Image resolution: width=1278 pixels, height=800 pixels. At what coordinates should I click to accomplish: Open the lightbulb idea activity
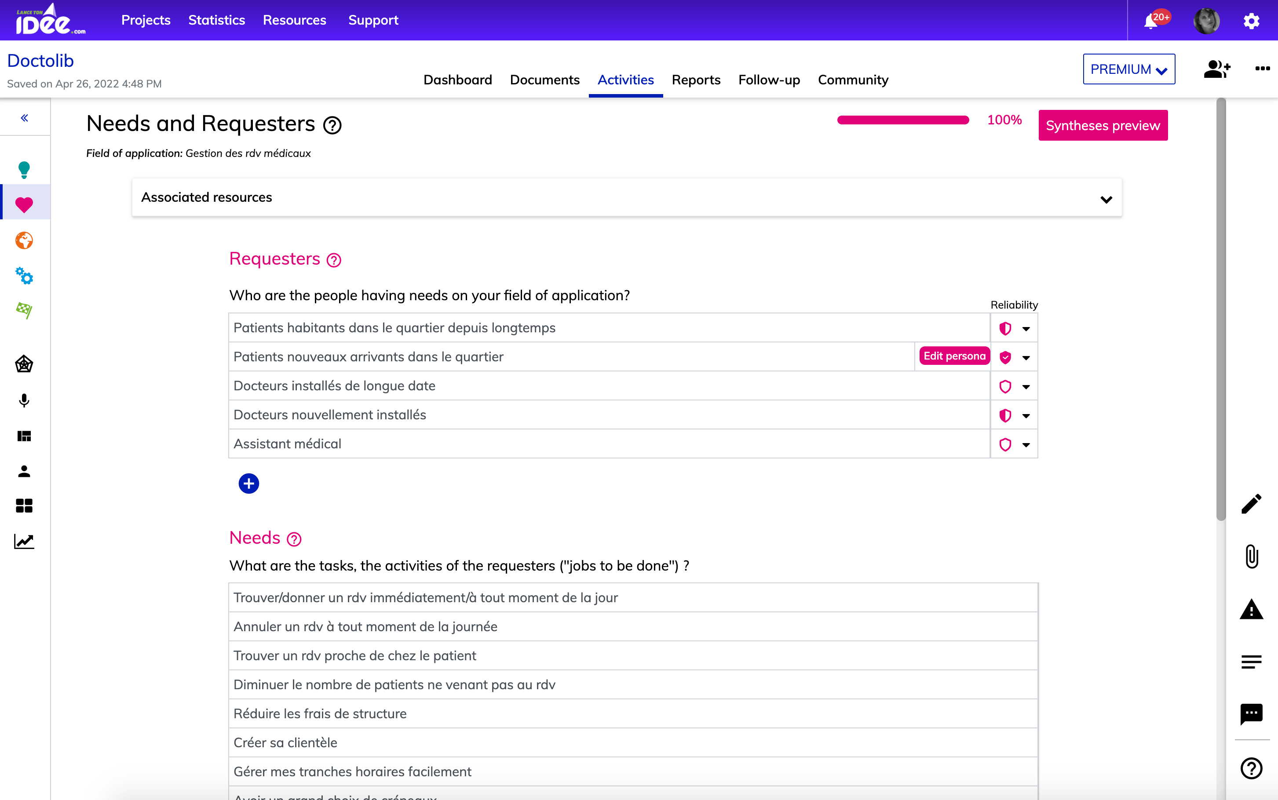pyautogui.click(x=24, y=170)
